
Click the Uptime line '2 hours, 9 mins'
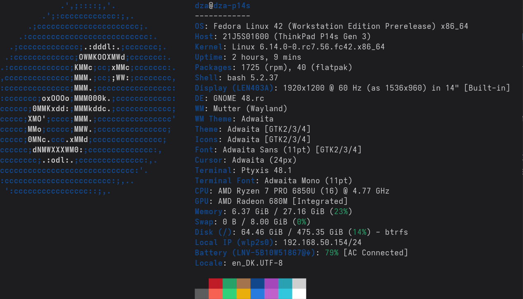[248, 57]
